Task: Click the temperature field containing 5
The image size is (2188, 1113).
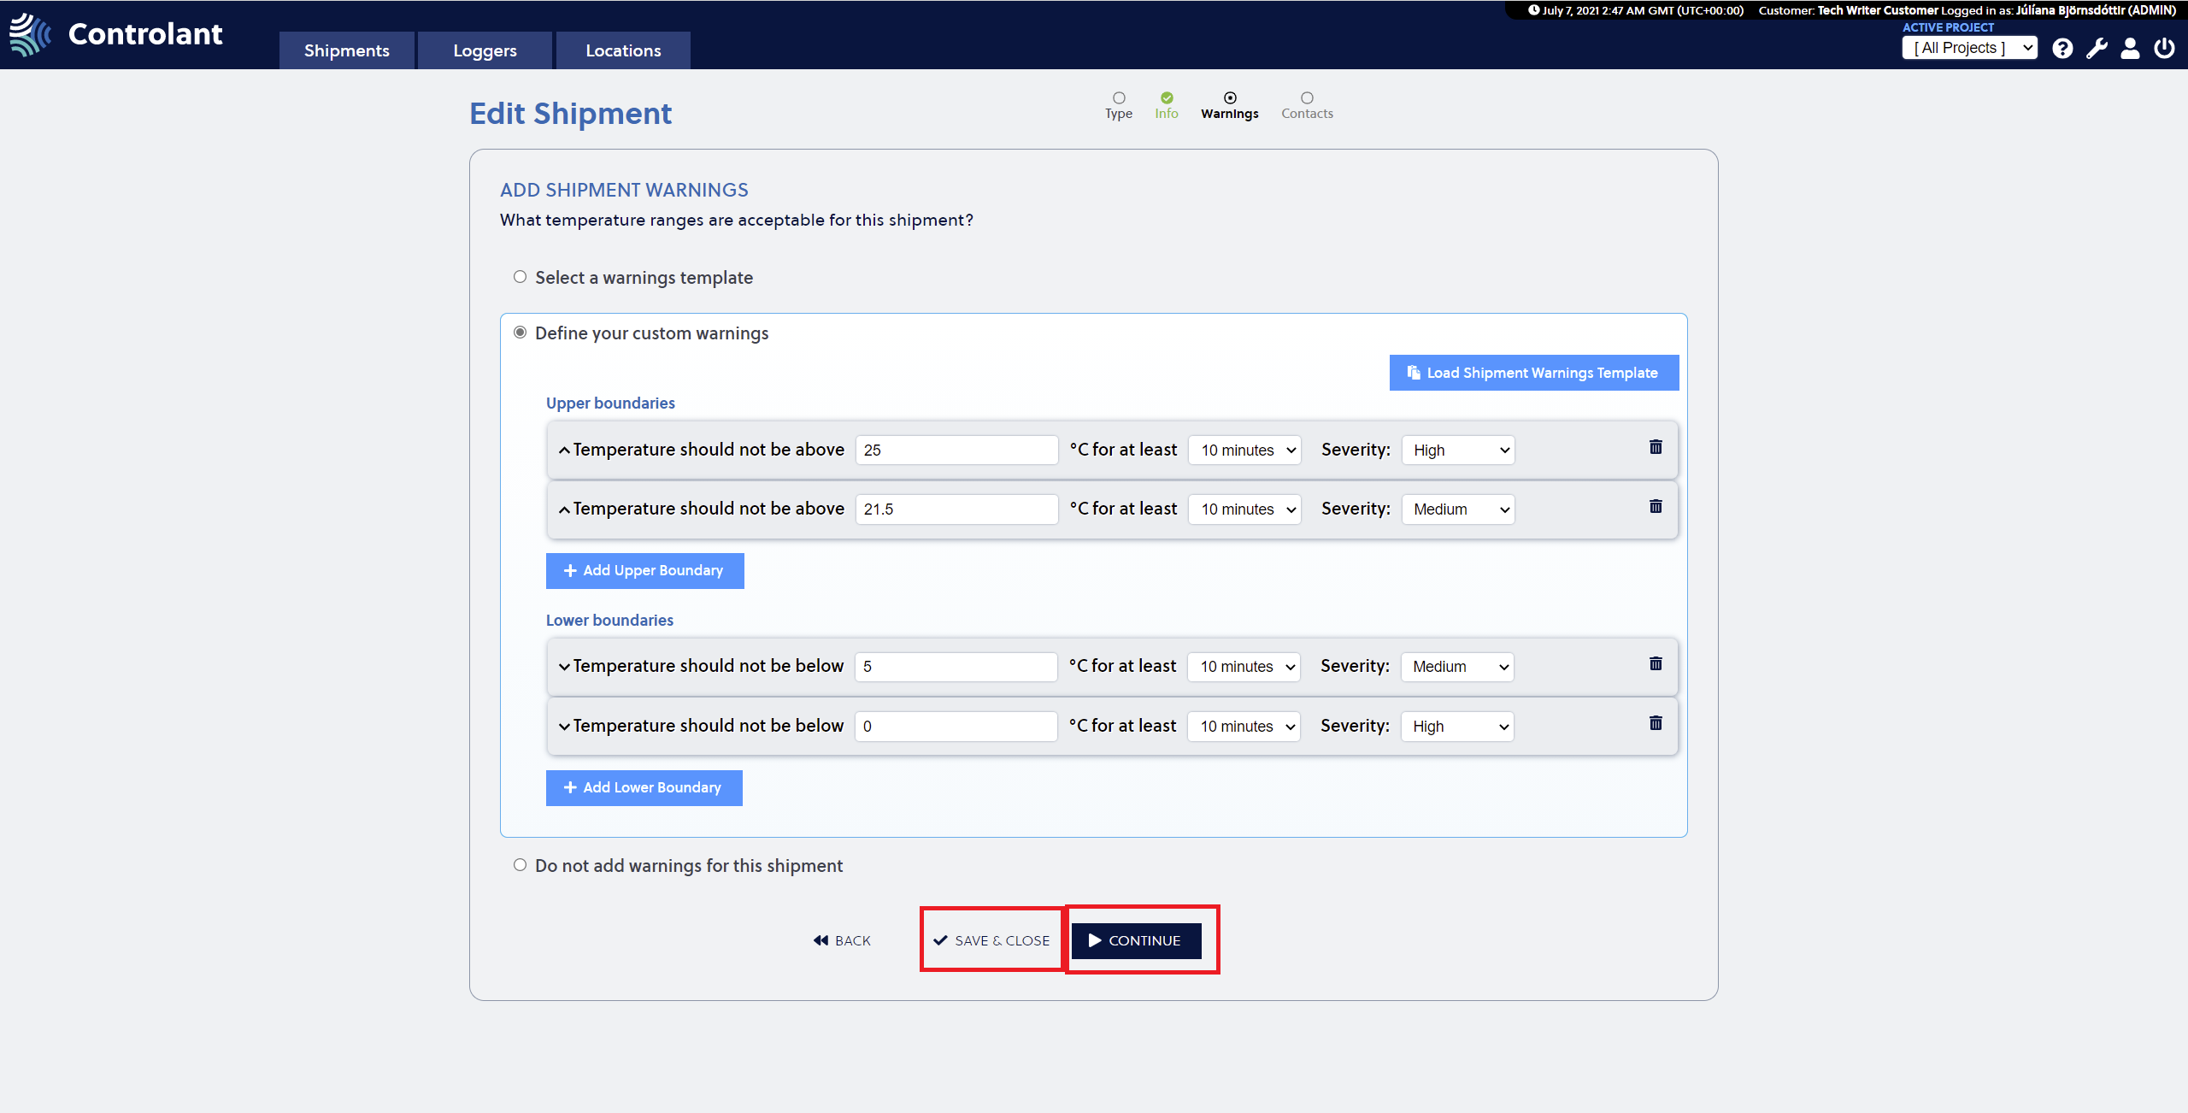Action: [956, 667]
